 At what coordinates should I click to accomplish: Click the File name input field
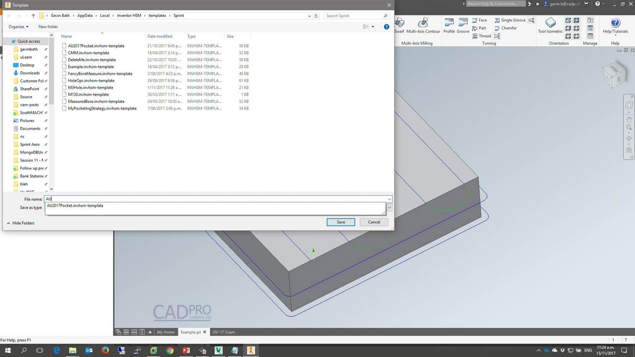215,199
